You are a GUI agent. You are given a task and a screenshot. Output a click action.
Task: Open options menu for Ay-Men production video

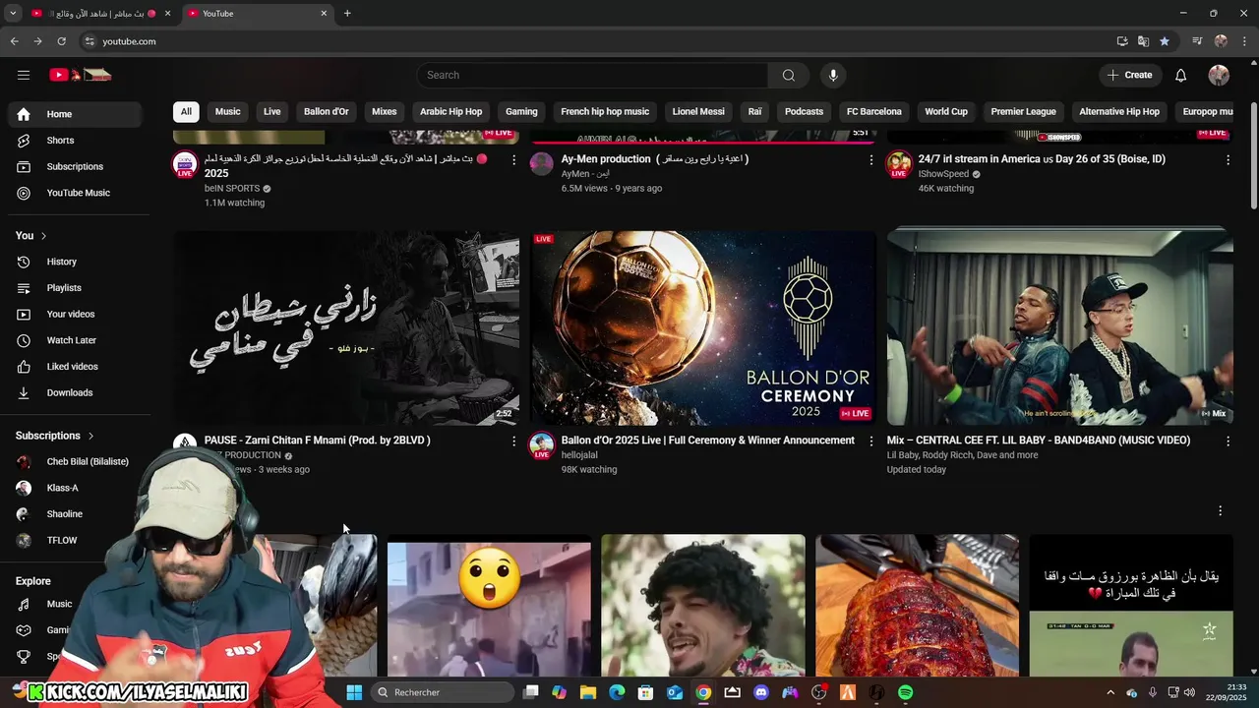(x=870, y=159)
